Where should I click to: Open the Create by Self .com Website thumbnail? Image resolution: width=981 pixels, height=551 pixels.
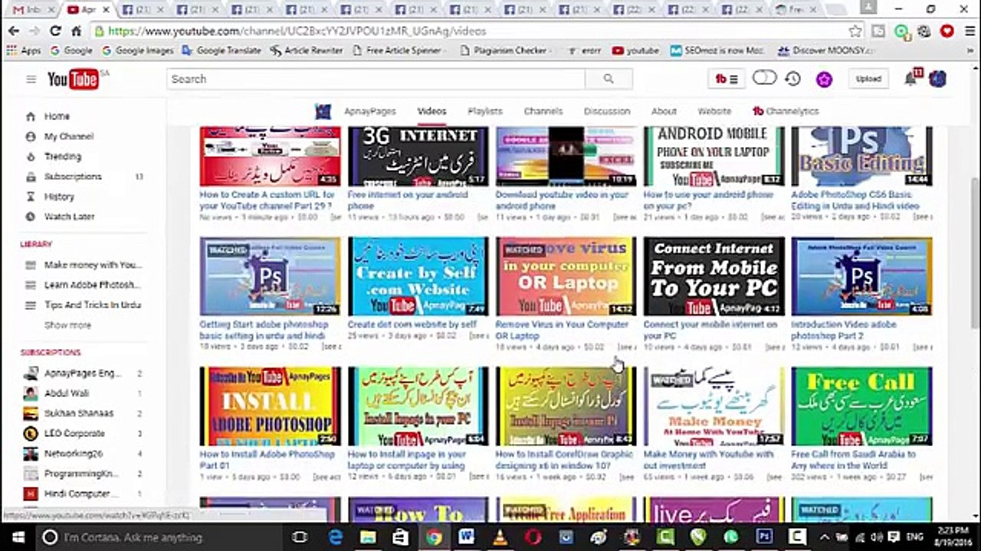point(418,276)
